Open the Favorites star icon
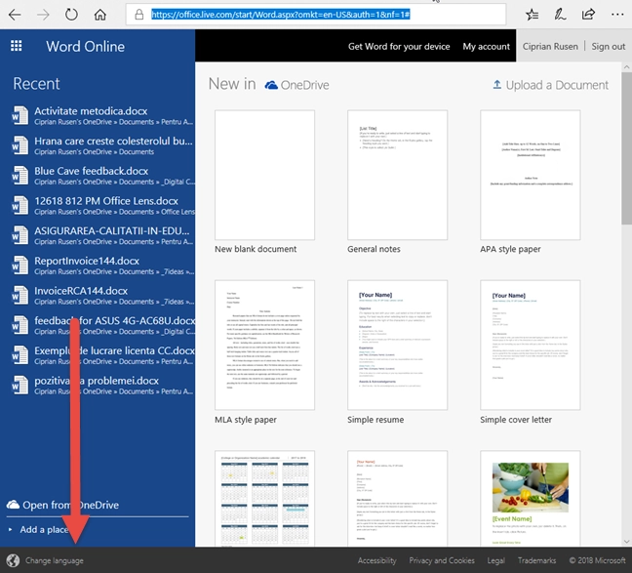632x573 pixels. click(x=533, y=15)
